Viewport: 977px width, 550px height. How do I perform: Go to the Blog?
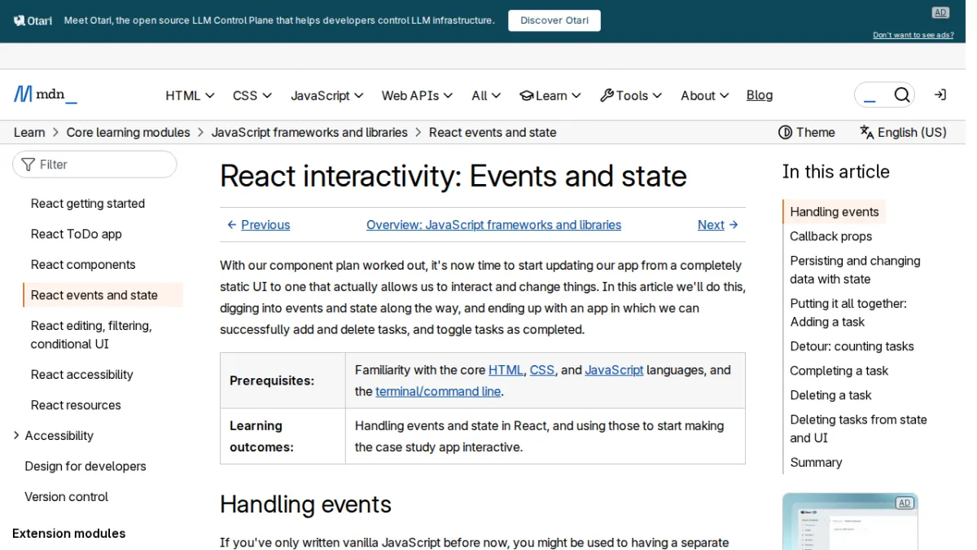[x=760, y=95]
